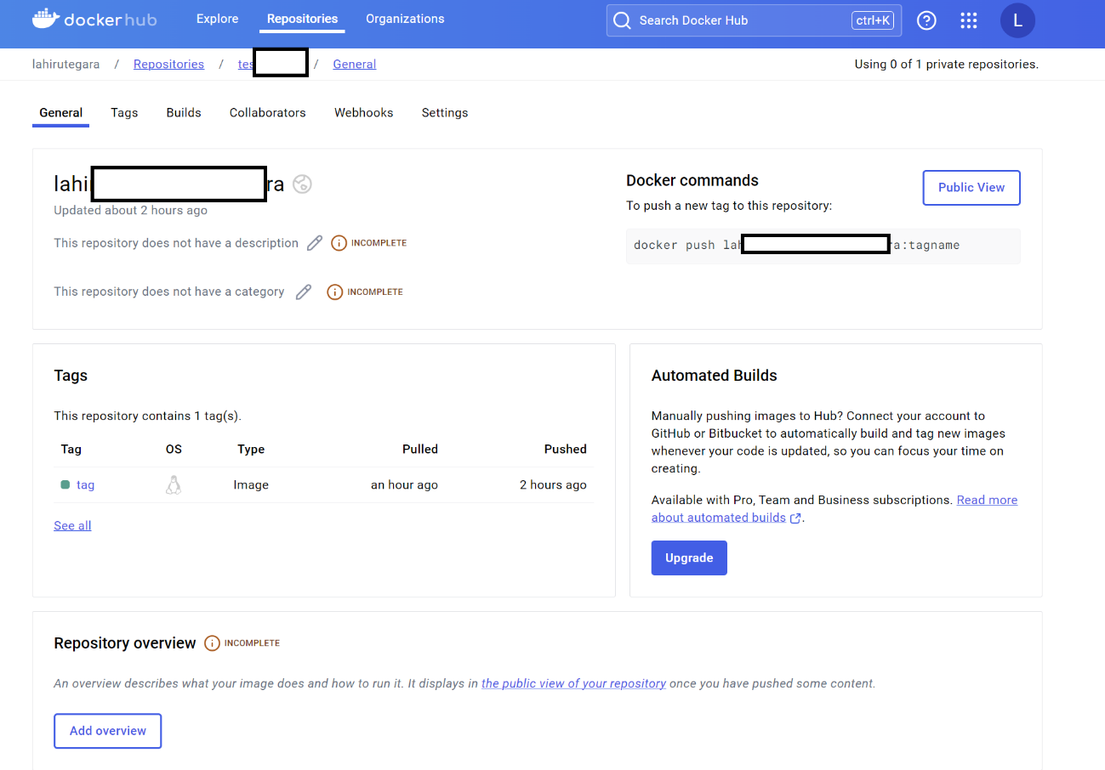Screen dimensions: 1105x770
Task: Edit category using the pencil icon
Action: tap(304, 292)
